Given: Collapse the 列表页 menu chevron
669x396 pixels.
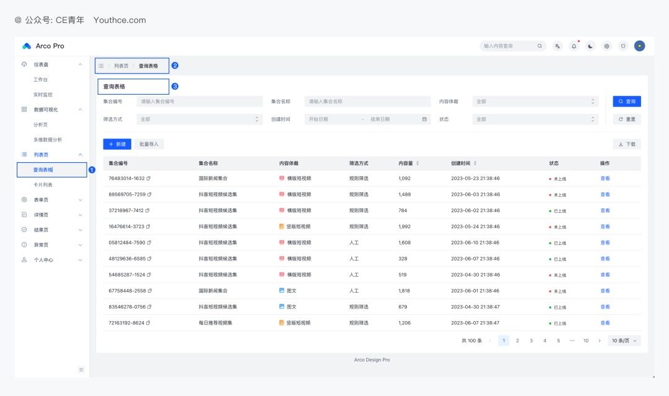Looking at the screenshot, I should (80, 155).
